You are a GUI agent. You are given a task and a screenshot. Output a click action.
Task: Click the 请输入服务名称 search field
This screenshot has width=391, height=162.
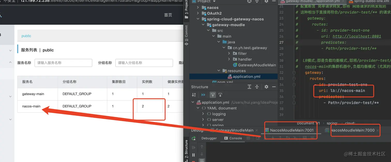point(63,63)
